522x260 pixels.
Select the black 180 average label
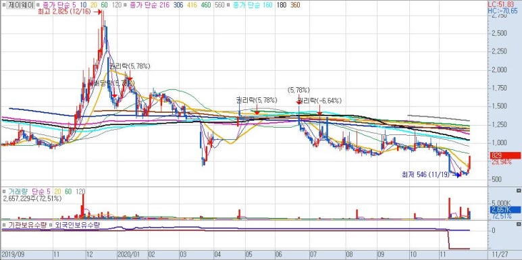point(282,5)
